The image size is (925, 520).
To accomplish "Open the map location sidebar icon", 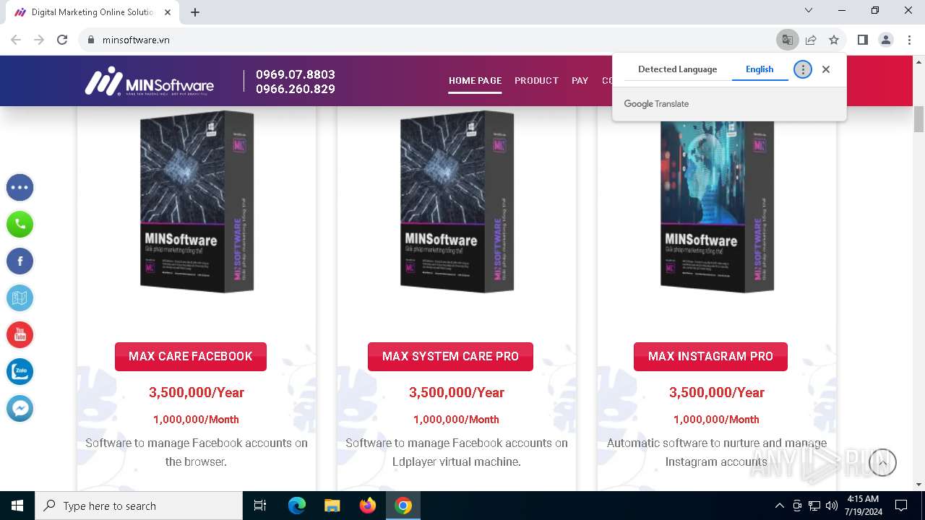I will point(20,298).
